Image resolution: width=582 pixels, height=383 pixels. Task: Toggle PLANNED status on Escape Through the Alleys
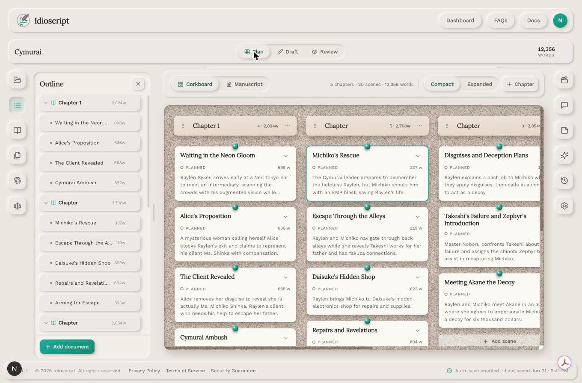coord(325,228)
